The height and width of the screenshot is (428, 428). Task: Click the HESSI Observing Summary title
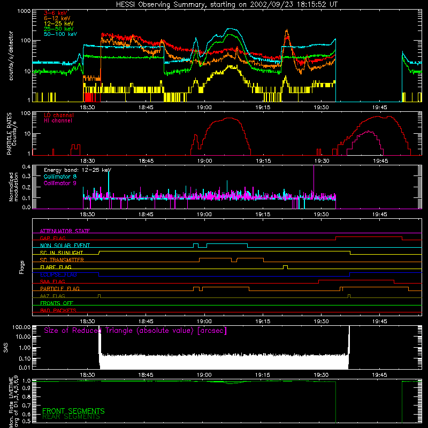(227, 5)
